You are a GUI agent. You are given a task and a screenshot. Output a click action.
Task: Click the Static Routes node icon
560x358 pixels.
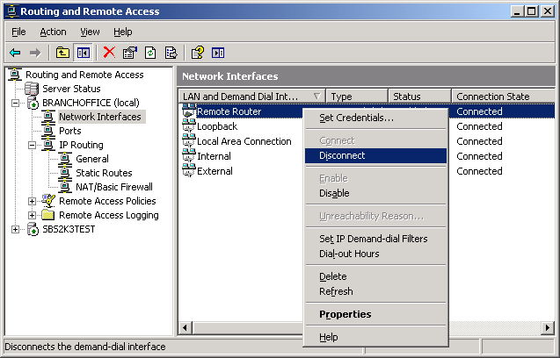pyautogui.click(x=65, y=173)
